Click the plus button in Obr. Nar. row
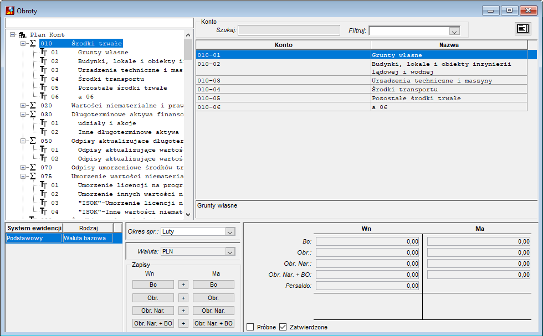This screenshot has height=336, width=543. (183, 311)
